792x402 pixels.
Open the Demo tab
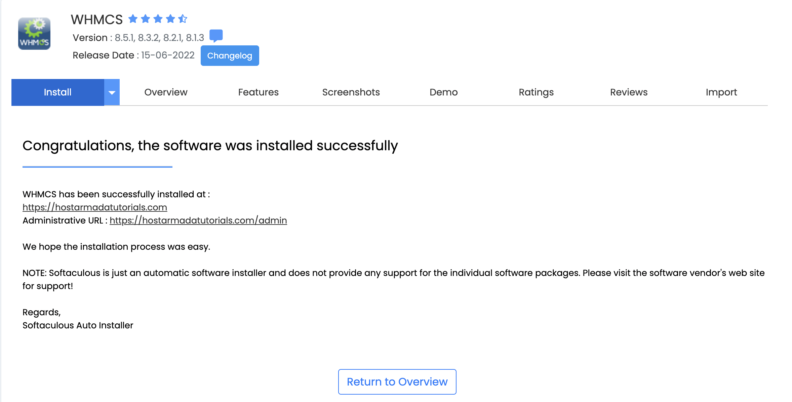[x=444, y=92]
